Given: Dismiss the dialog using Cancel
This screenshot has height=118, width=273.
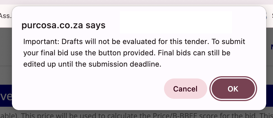Looking at the screenshot, I should [x=185, y=89].
